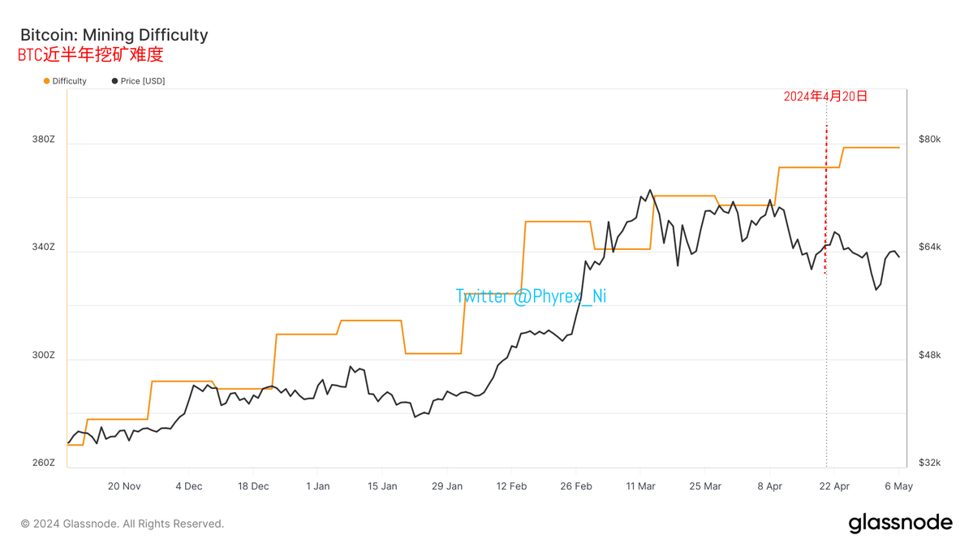Click the black Price [USD] legend dot
Image resolution: width=973 pixels, height=548 pixels.
pos(115,81)
